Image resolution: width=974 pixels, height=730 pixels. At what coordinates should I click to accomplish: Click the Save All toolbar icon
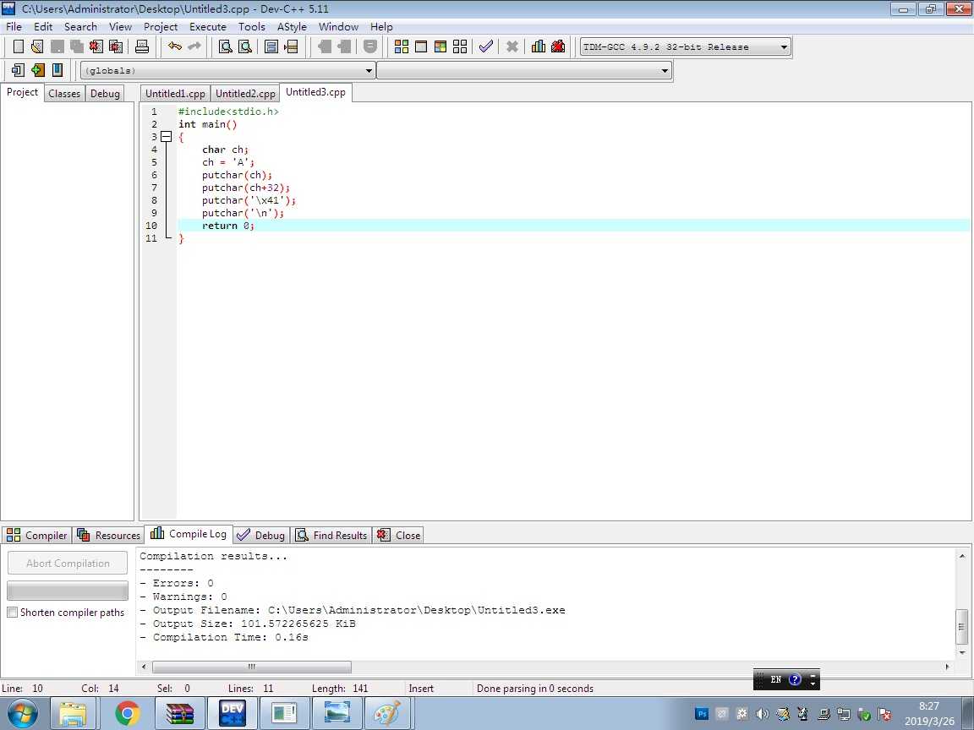(x=76, y=46)
